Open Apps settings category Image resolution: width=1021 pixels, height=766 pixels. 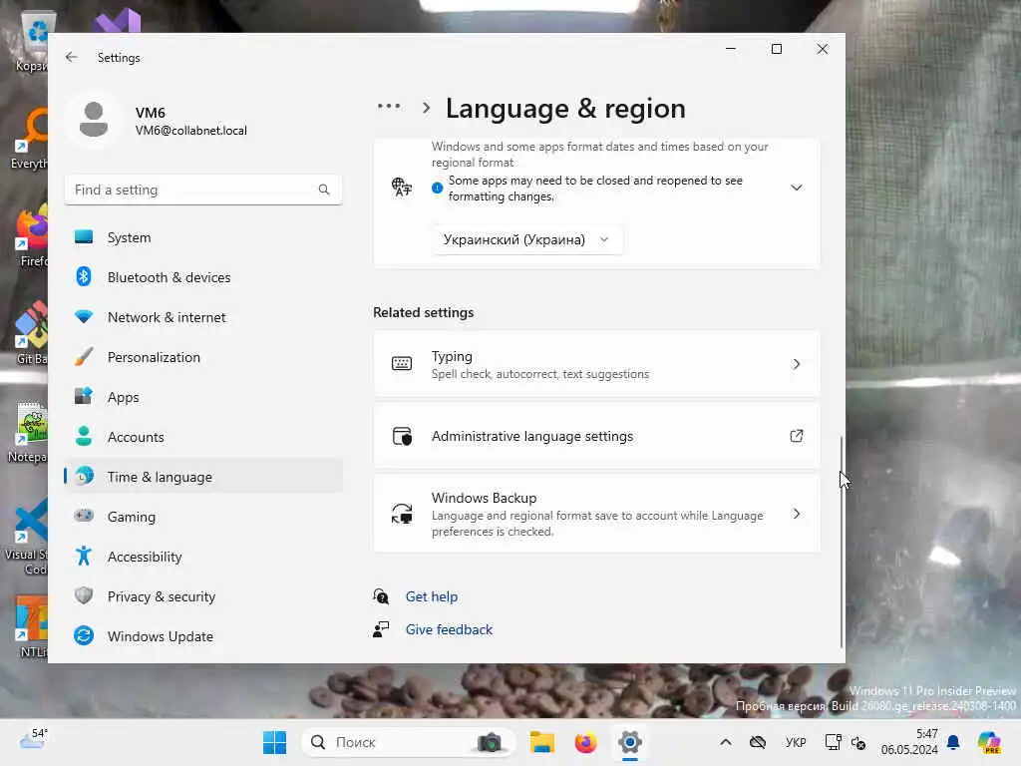point(203,397)
